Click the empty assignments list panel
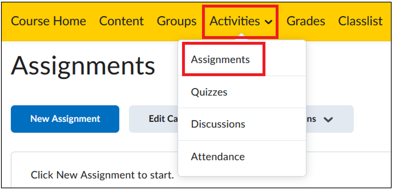This screenshot has width=393, height=190. tap(94, 169)
